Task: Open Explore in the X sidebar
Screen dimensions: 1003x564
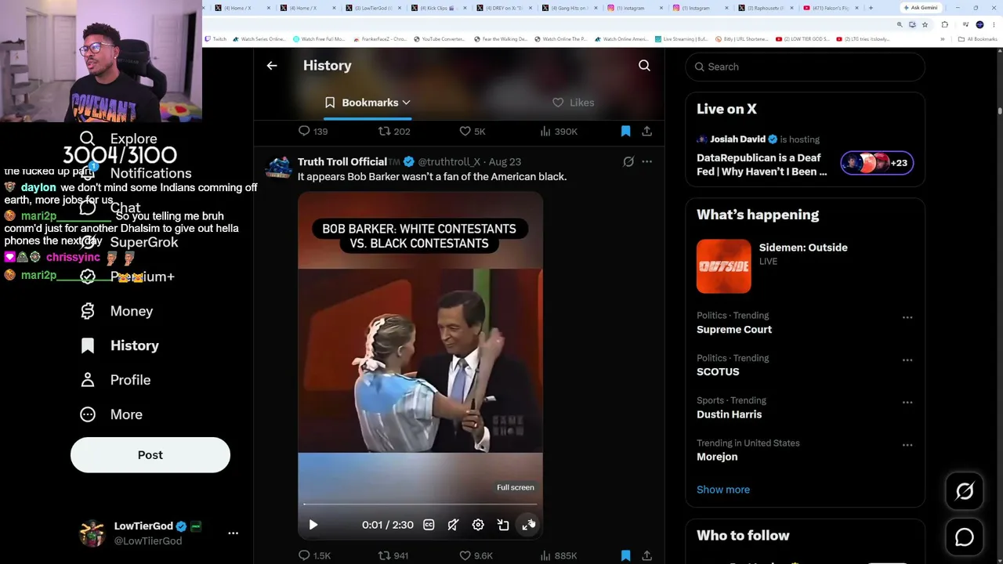Action: click(118, 139)
